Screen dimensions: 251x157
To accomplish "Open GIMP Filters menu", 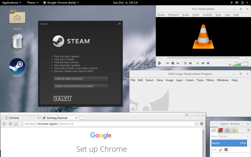I will click(210, 80).
